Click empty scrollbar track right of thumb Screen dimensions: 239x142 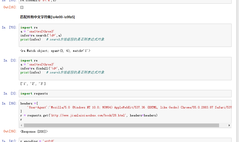(x=223, y=125)
